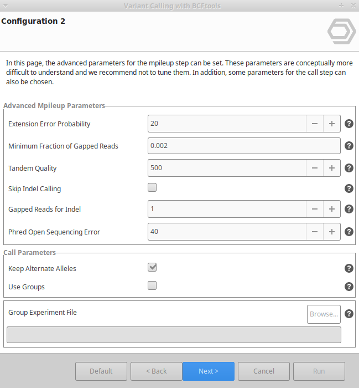Click the Minimum Fraction of Gapped Reads field
Image resolution: width=359 pixels, height=388 pixels.
pos(244,146)
